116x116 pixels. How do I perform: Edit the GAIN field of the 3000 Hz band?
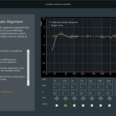(109, 87)
